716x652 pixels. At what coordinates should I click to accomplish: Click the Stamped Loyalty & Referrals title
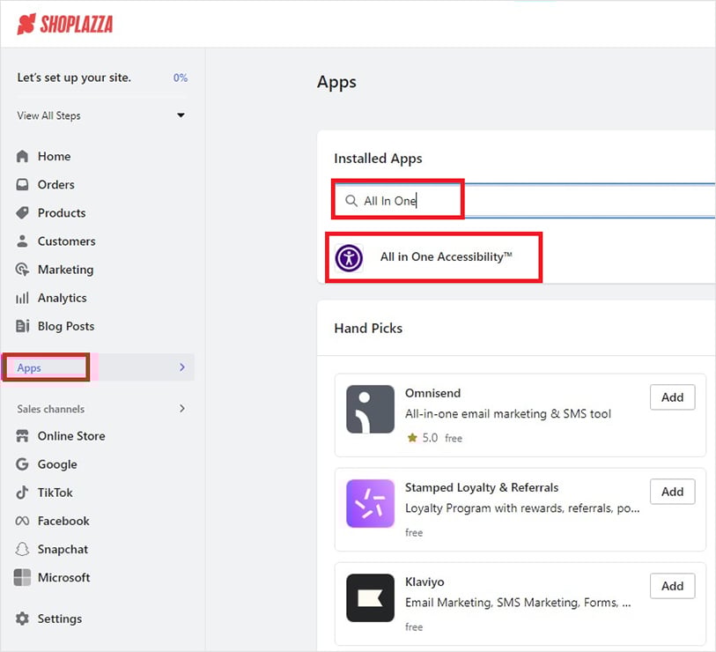pyautogui.click(x=482, y=487)
